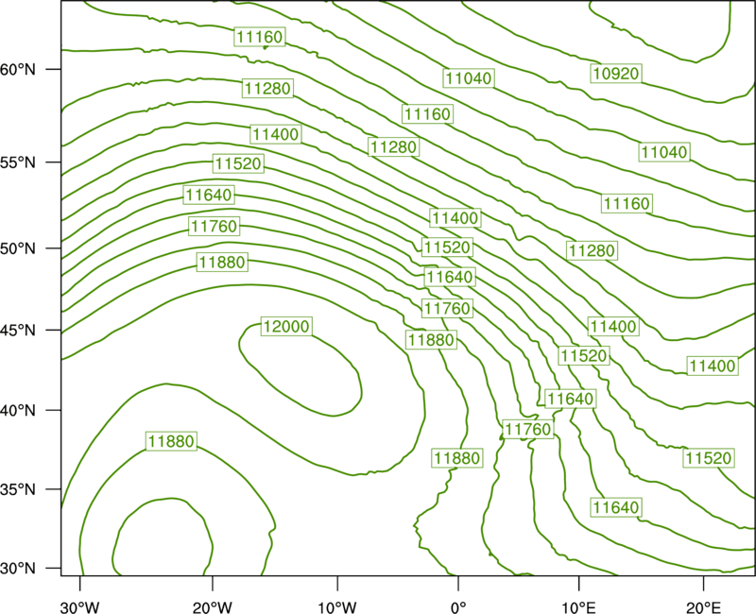This screenshot has height=614, width=756.
Task: Click the 45°N latitude tick label
Action: click(18, 330)
